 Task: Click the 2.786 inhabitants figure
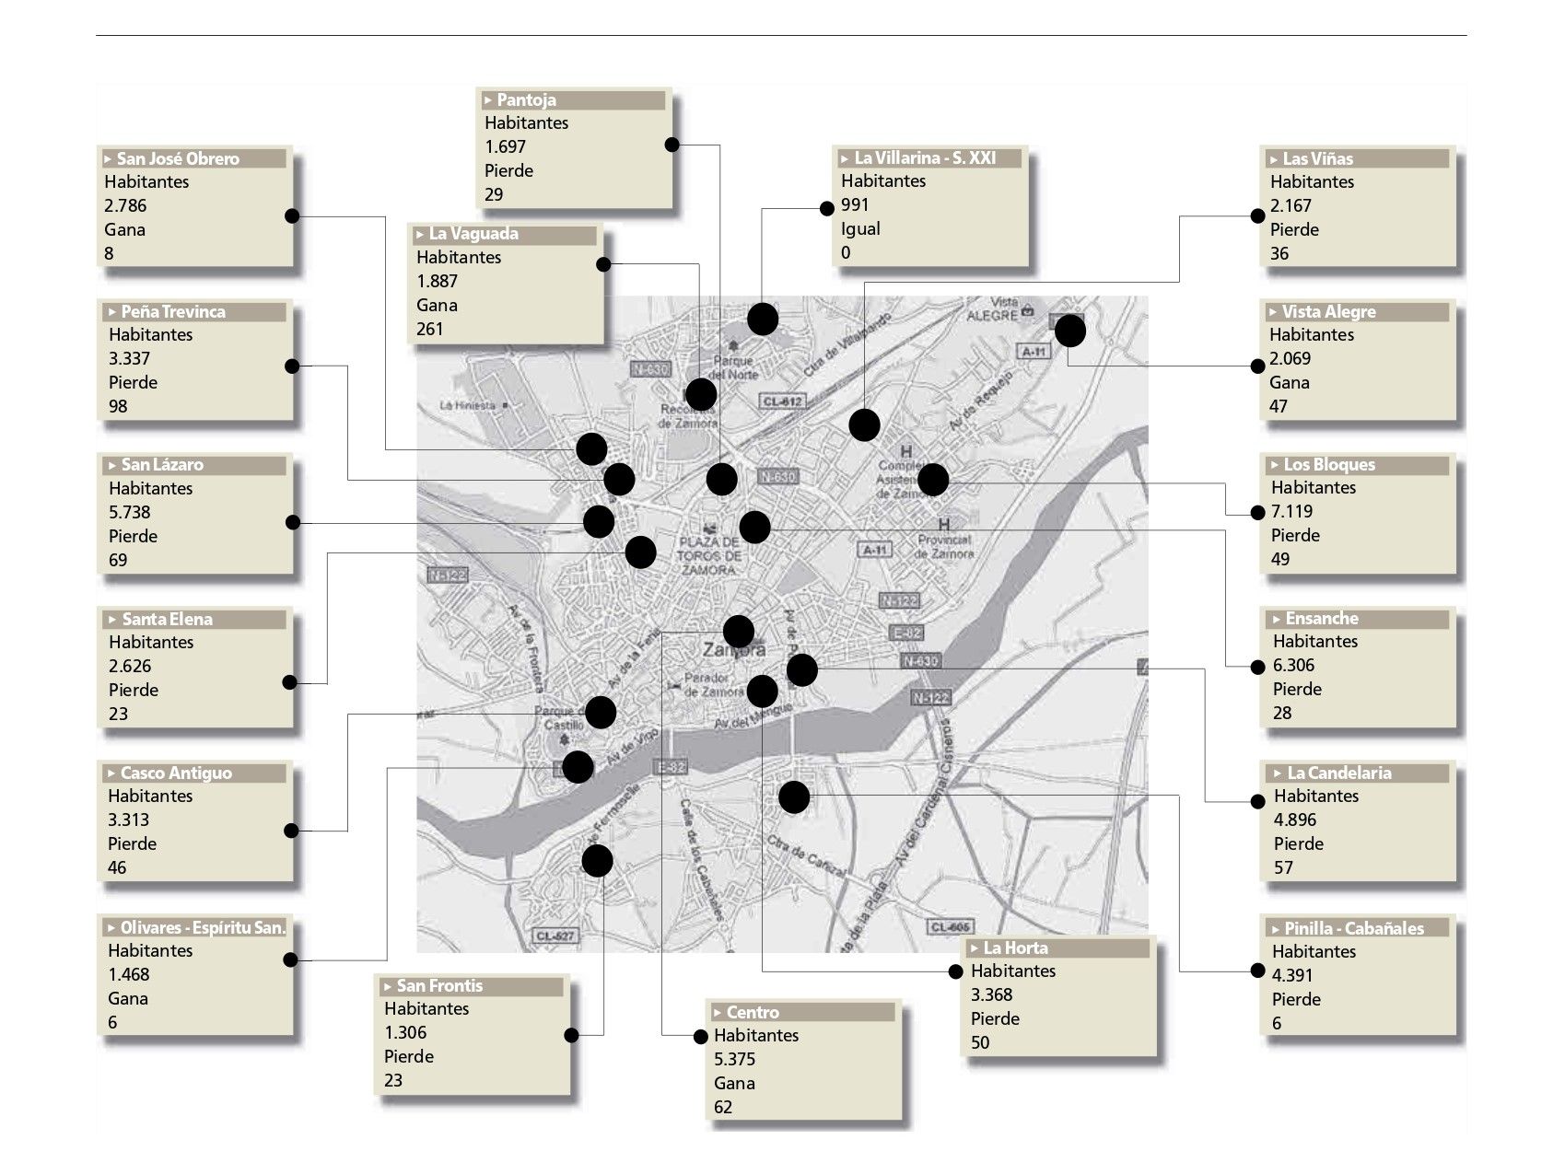tap(125, 205)
